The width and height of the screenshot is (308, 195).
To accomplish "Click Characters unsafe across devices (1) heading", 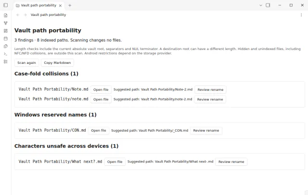I will (x=66, y=146).
